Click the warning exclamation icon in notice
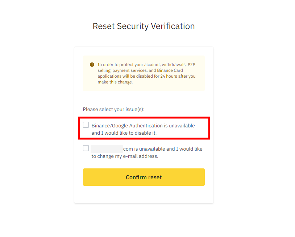This screenshot has width=295, height=237. (x=92, y=65)
